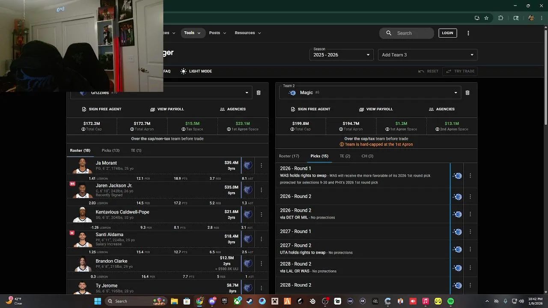
Task: Click Sign Free Agent for Grizzlies
Action: coord(101,109)
